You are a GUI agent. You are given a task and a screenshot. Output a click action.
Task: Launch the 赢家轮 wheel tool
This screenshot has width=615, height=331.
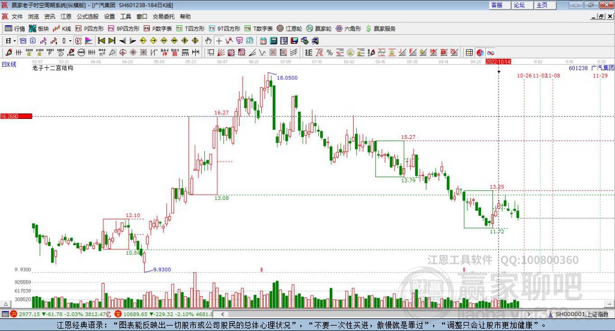[319, 29]
